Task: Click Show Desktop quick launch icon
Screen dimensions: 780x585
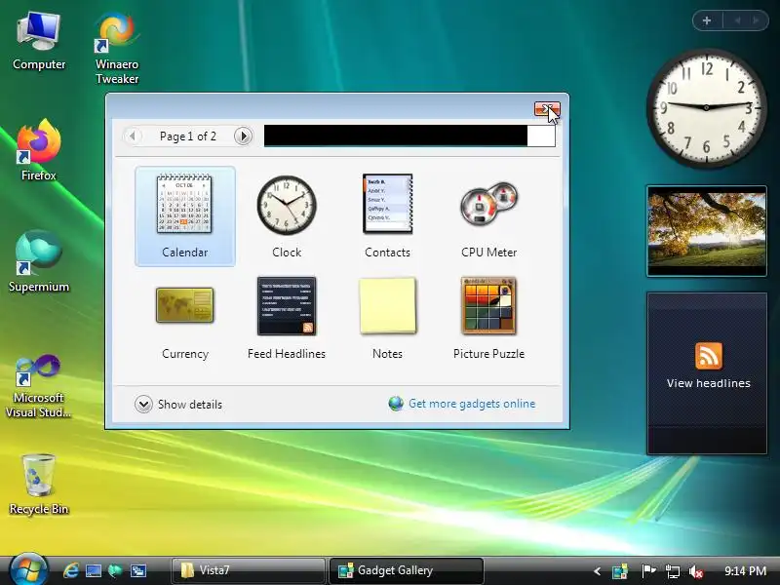Action: click(93, 570)
